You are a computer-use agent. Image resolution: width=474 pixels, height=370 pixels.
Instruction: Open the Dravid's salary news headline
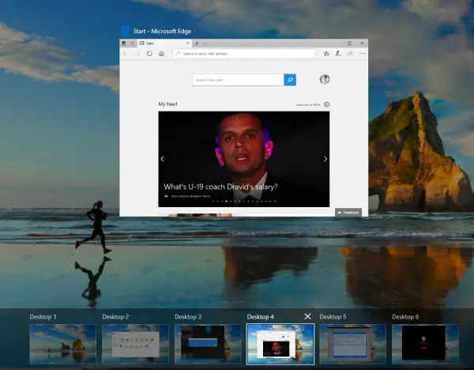pos(220,187)
